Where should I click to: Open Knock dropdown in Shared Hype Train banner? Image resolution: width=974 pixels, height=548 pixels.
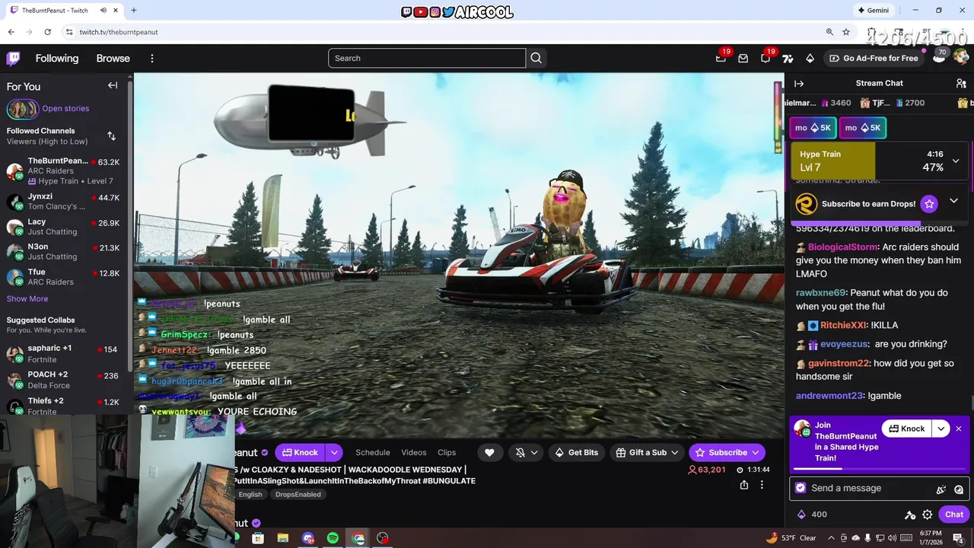[941, 429]
